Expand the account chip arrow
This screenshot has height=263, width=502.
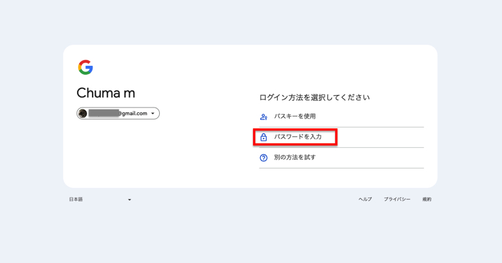point(153,113)
